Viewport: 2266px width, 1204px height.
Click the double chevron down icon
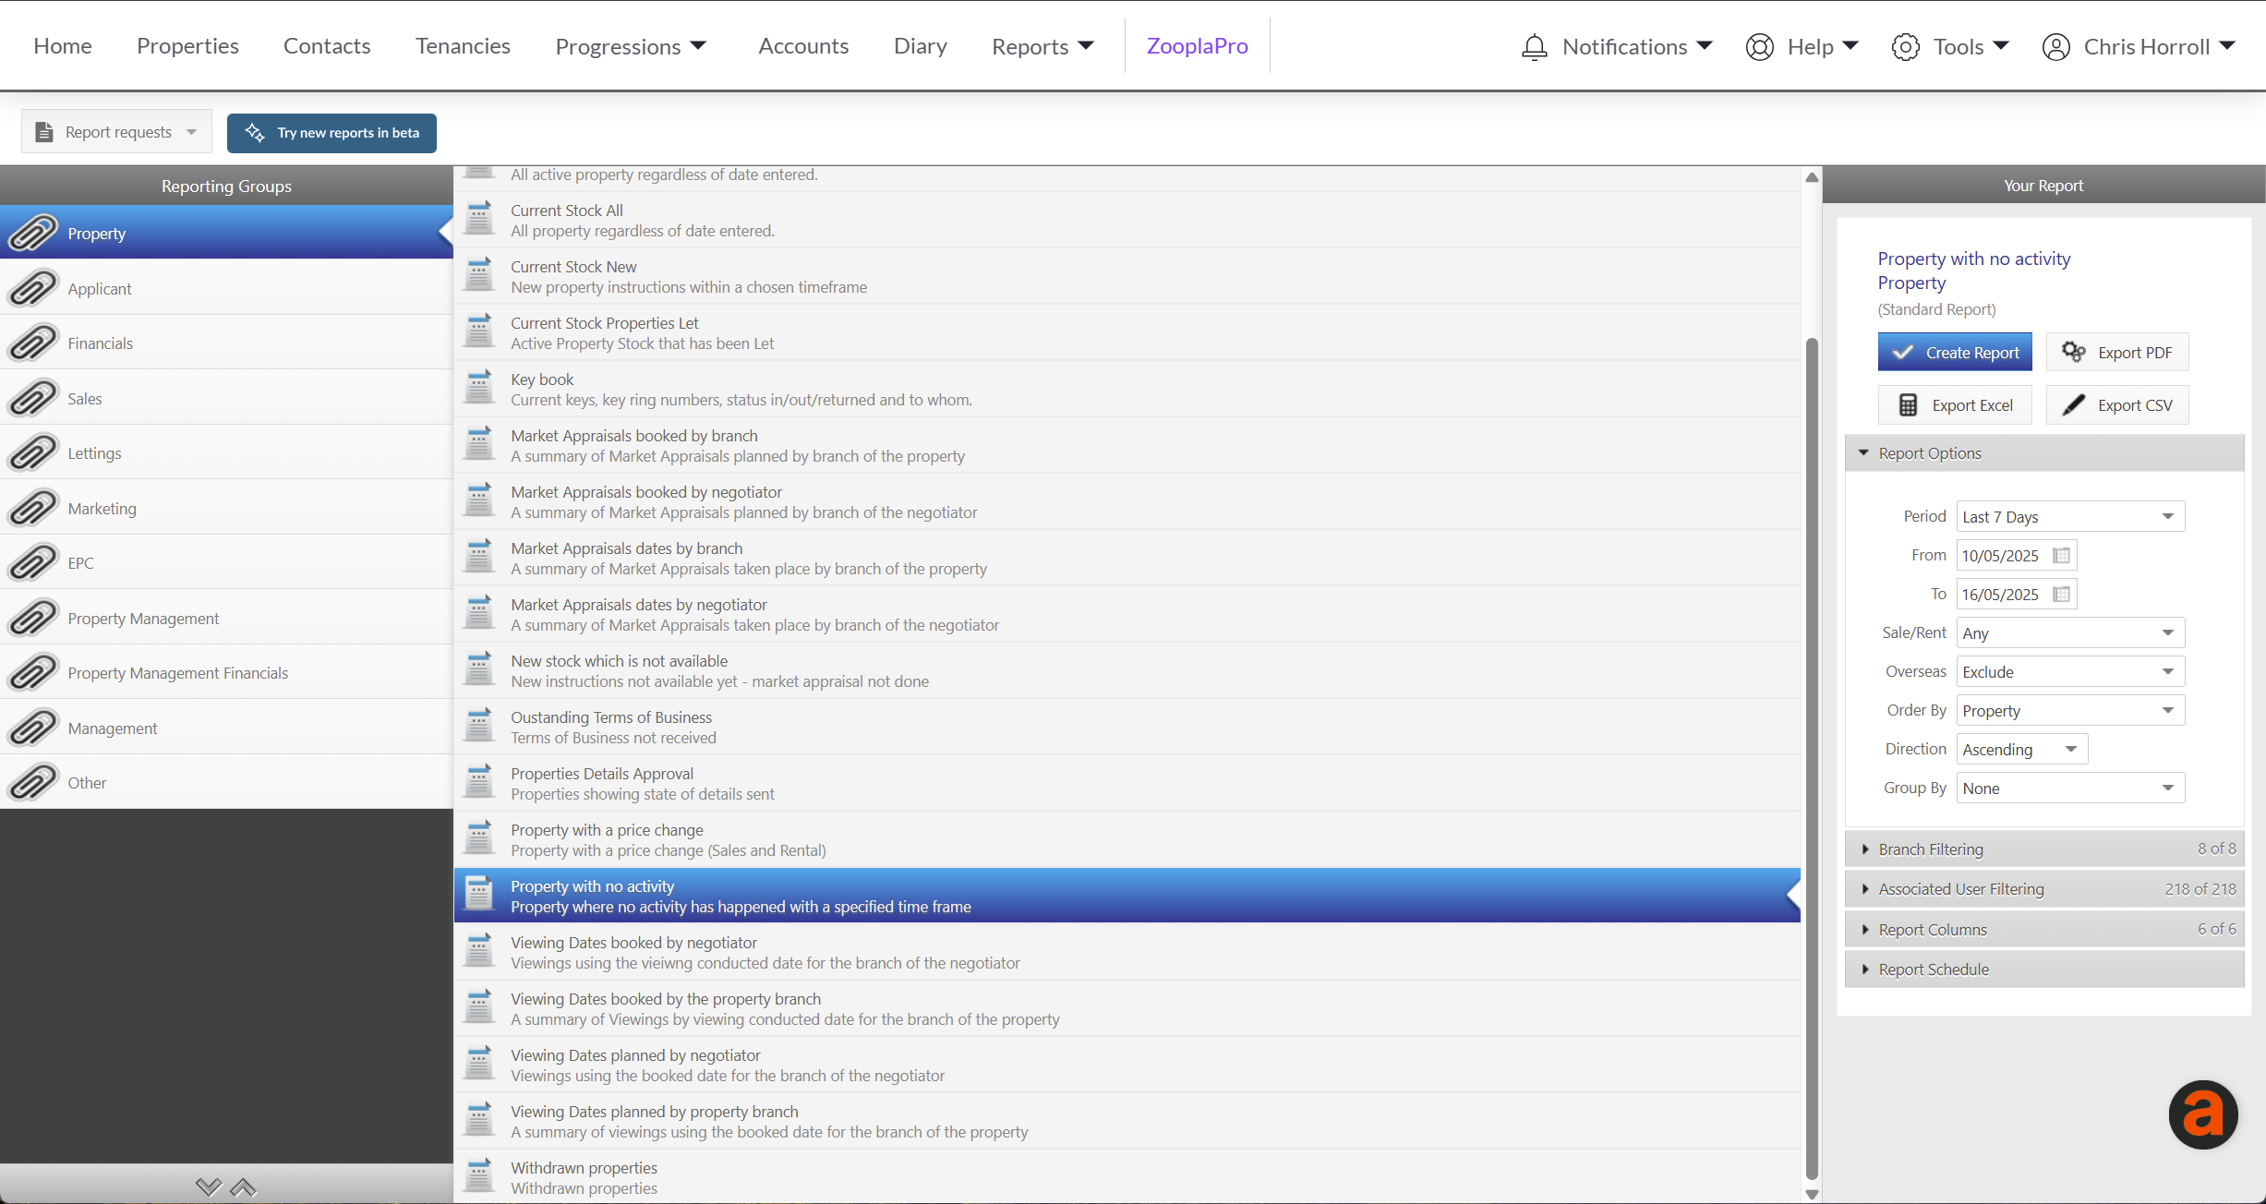click(x=209, y=1186)
